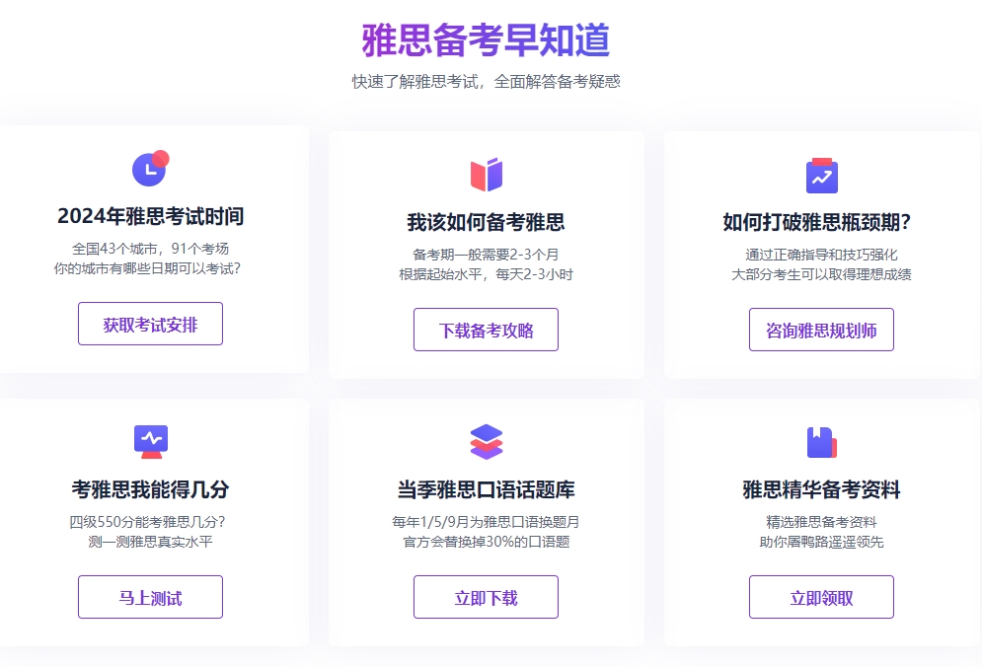Click the 马上测试 button
Image resolution: width=982 pixels, height=667 pixels.
(150, 597)
